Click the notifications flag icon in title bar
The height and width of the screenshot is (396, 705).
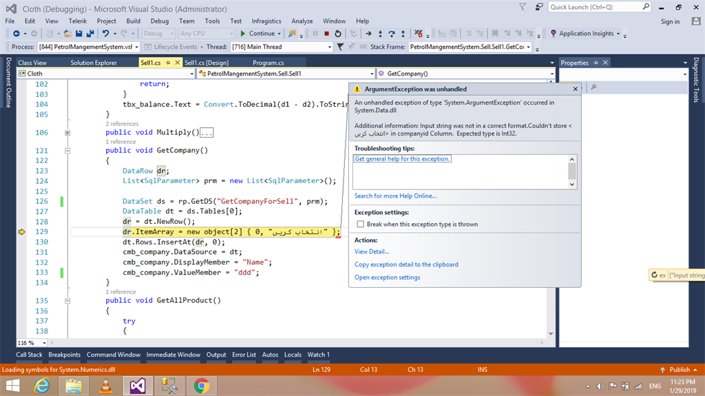tap(523, 7)
